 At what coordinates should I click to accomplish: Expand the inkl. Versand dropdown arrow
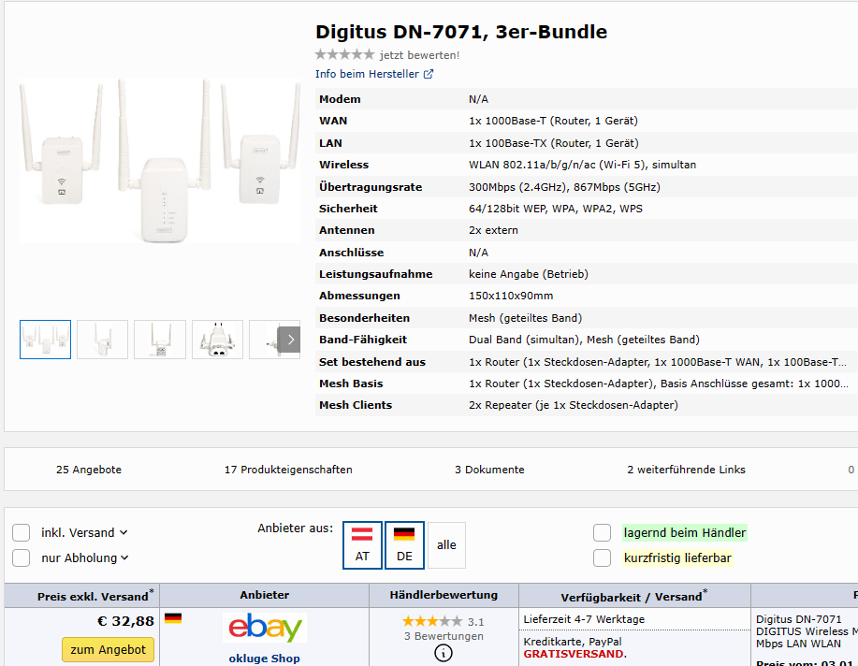click(124, 532)
